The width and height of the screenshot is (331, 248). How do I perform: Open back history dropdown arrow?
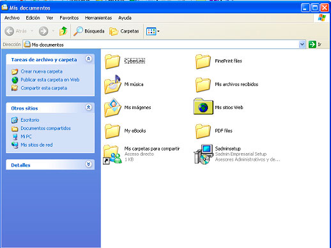pos(32,31)
